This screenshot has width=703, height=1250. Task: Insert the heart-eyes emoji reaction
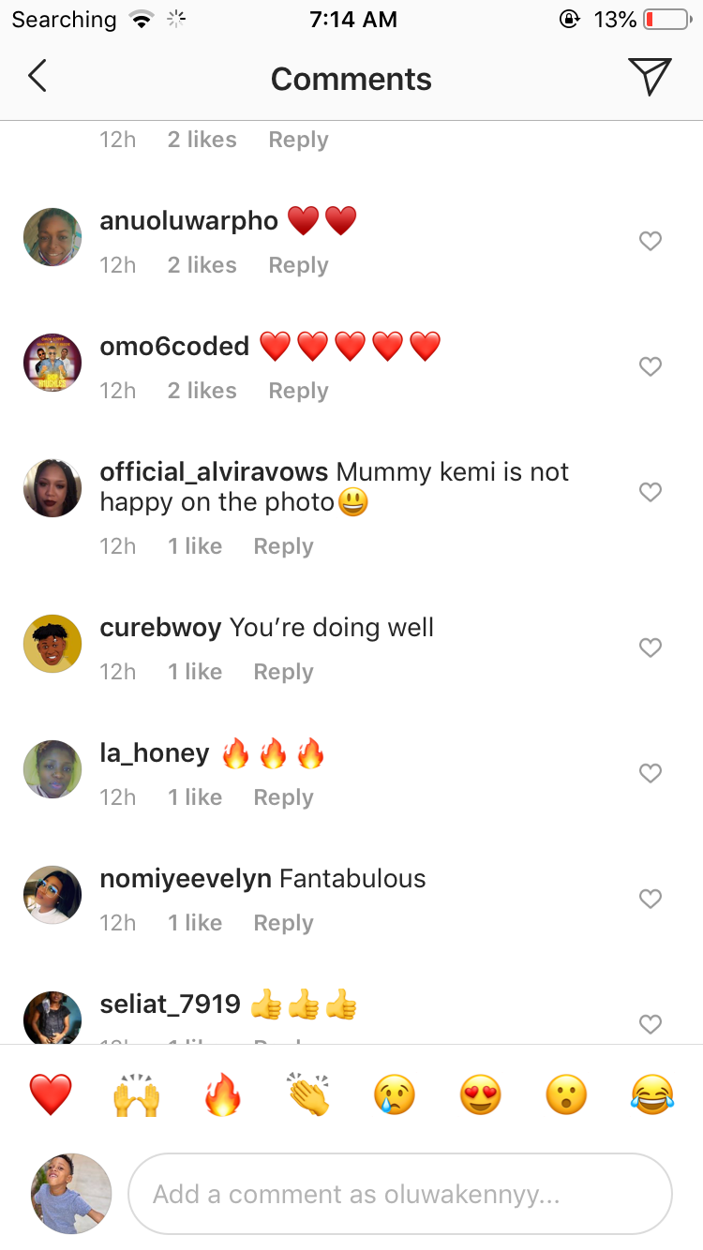[x=481, y=1094]
